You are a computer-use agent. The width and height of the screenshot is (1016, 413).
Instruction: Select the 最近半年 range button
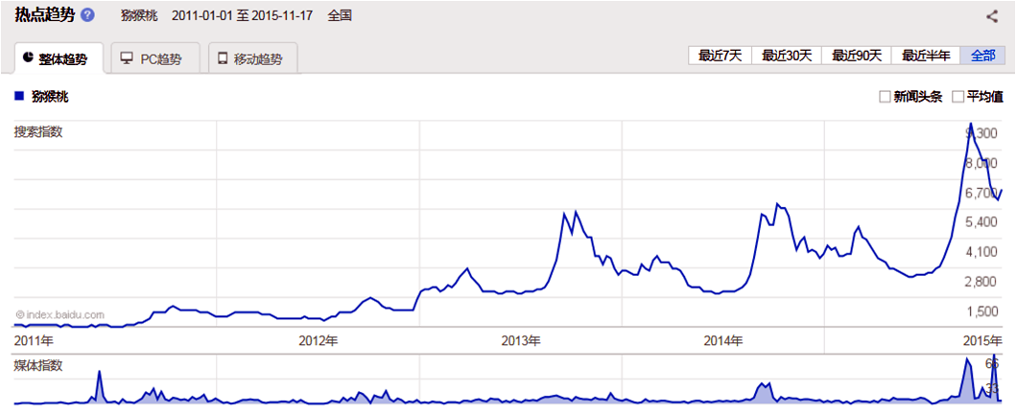[x=926, y=56]
